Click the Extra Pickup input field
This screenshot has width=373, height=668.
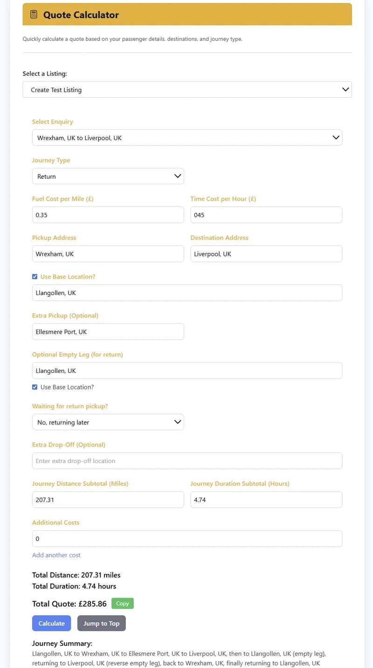108,332
